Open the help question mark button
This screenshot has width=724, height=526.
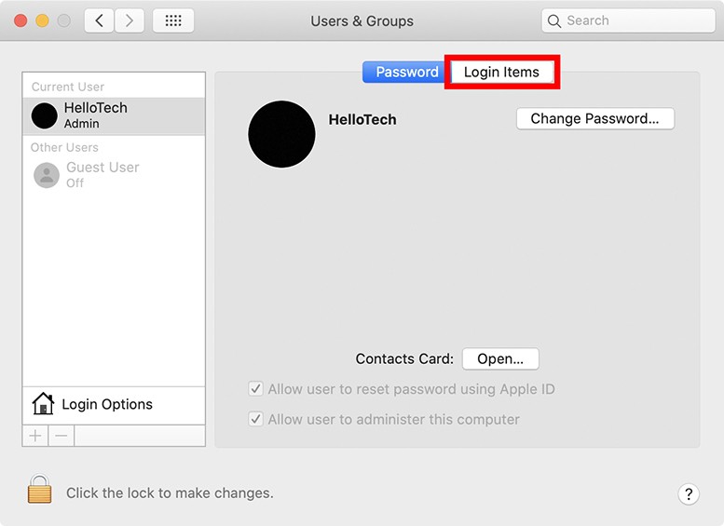[688, 494]
